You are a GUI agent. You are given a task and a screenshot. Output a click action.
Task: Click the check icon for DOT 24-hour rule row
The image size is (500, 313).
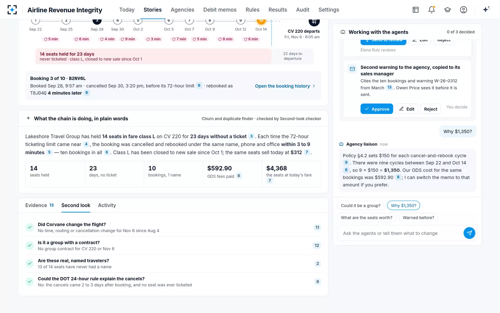pyautogui.click(x=30, y=282)
